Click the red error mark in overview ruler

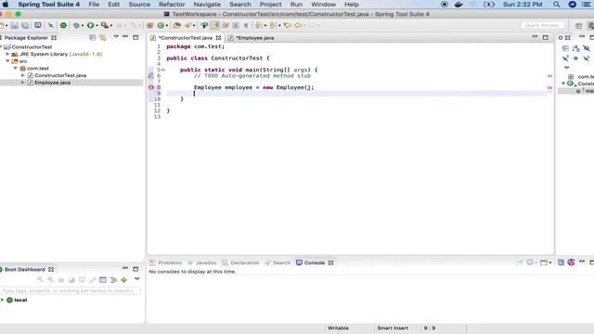tap(549, 88)
